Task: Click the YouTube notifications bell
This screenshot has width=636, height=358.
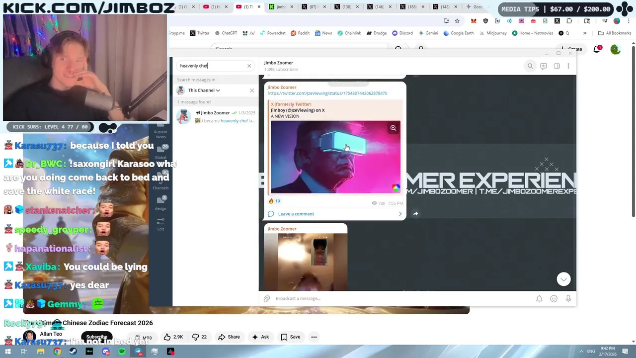Action: point(597,49)
